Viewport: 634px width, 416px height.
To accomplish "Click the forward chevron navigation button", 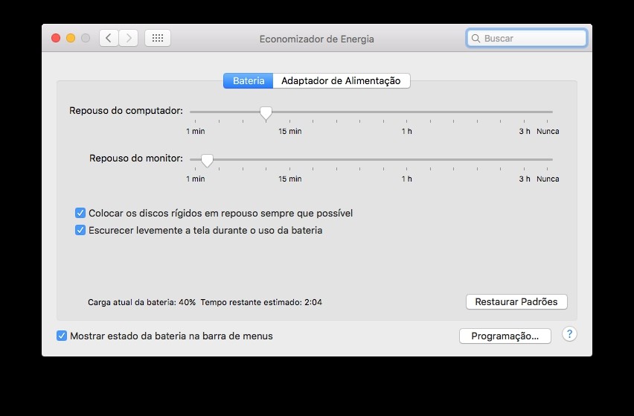I will pos(129,38).
